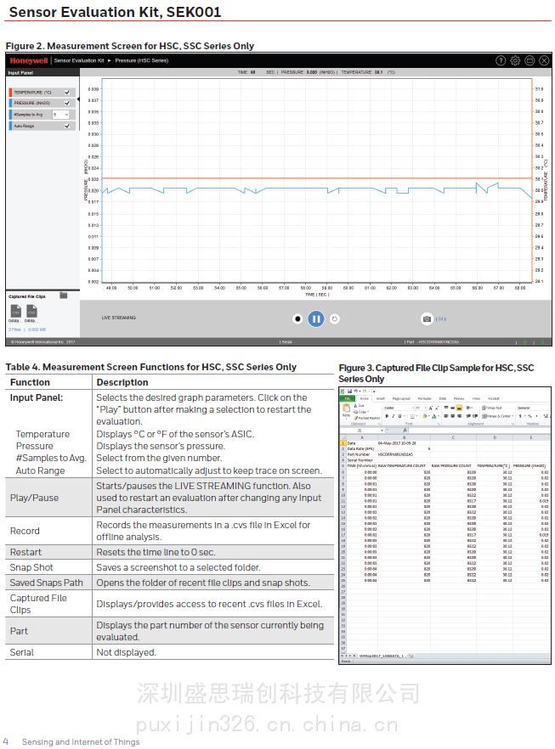Viewport: 555px width, 749px height.
Task: Click the Increase Indent icon in Excel
Action: tap(475, 416)
